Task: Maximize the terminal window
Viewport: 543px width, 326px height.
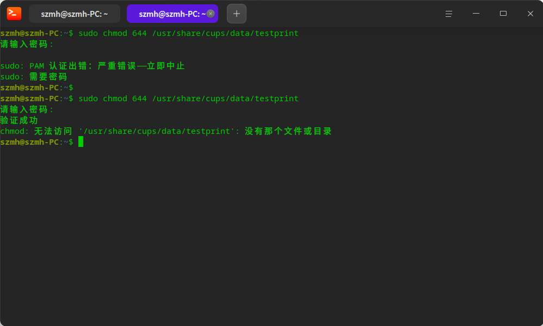Action: coord(503,14)
